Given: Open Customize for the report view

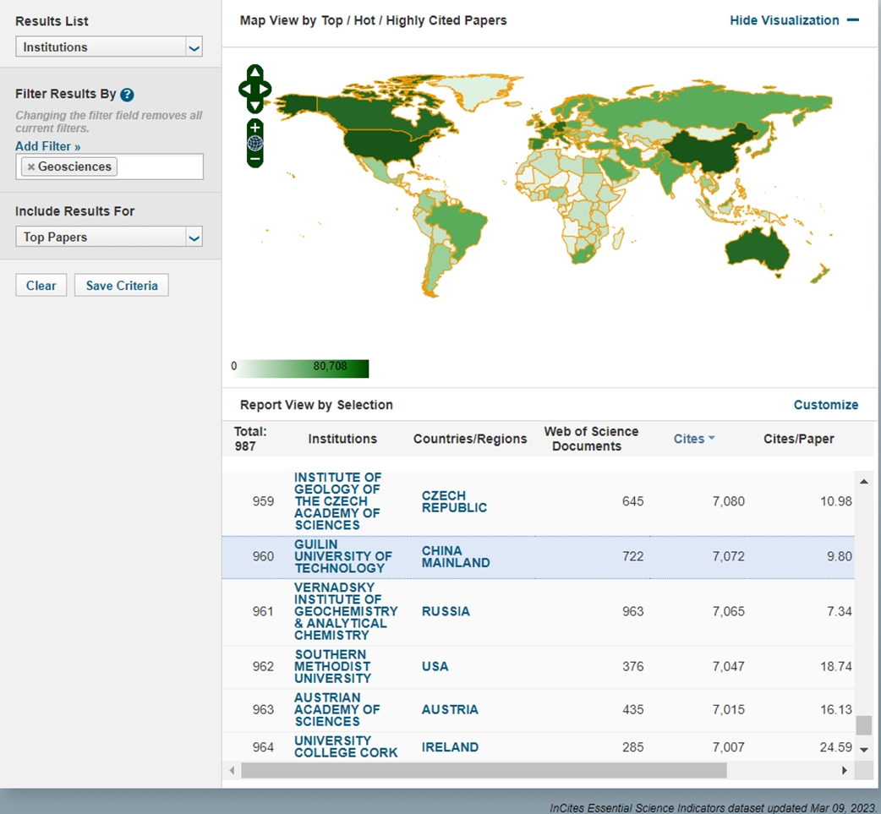Looking at the screenshot, I should (825, 405).
